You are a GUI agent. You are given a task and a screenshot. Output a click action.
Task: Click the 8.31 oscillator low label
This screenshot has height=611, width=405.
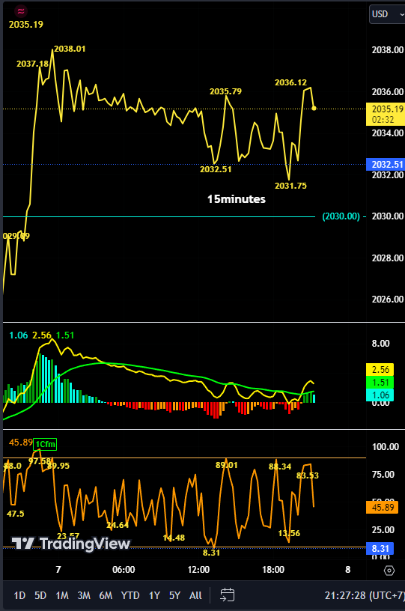[211, 553]
